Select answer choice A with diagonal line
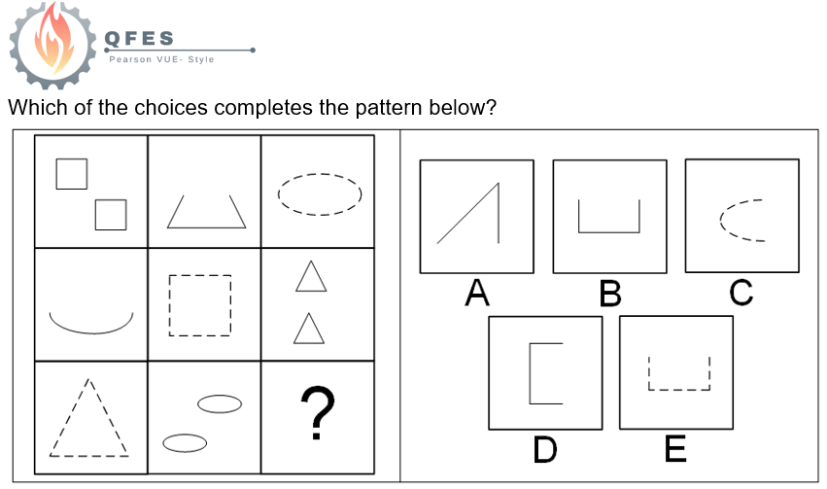The width and height of the screenshot is (827, 489). click(477, 216)
